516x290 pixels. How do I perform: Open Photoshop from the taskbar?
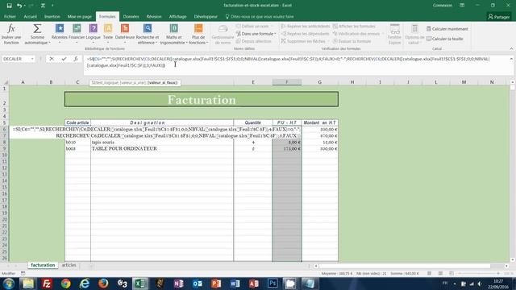[x=273, y=284]
